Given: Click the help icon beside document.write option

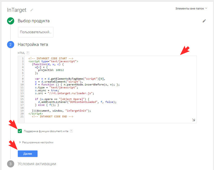Looking at the screenshot, I should click(71, 131).
